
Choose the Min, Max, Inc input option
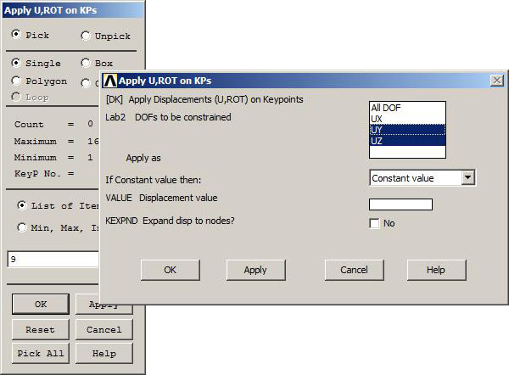coord(22,227)
